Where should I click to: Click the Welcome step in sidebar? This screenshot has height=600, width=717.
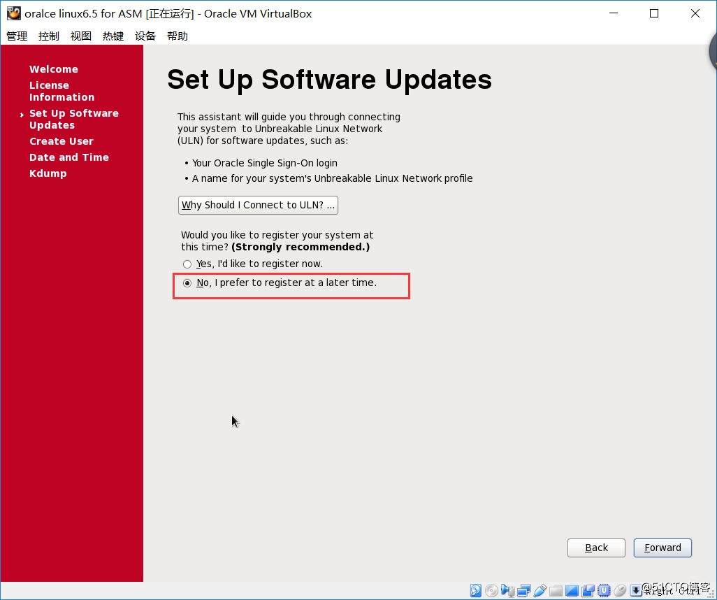pos(54,69)
